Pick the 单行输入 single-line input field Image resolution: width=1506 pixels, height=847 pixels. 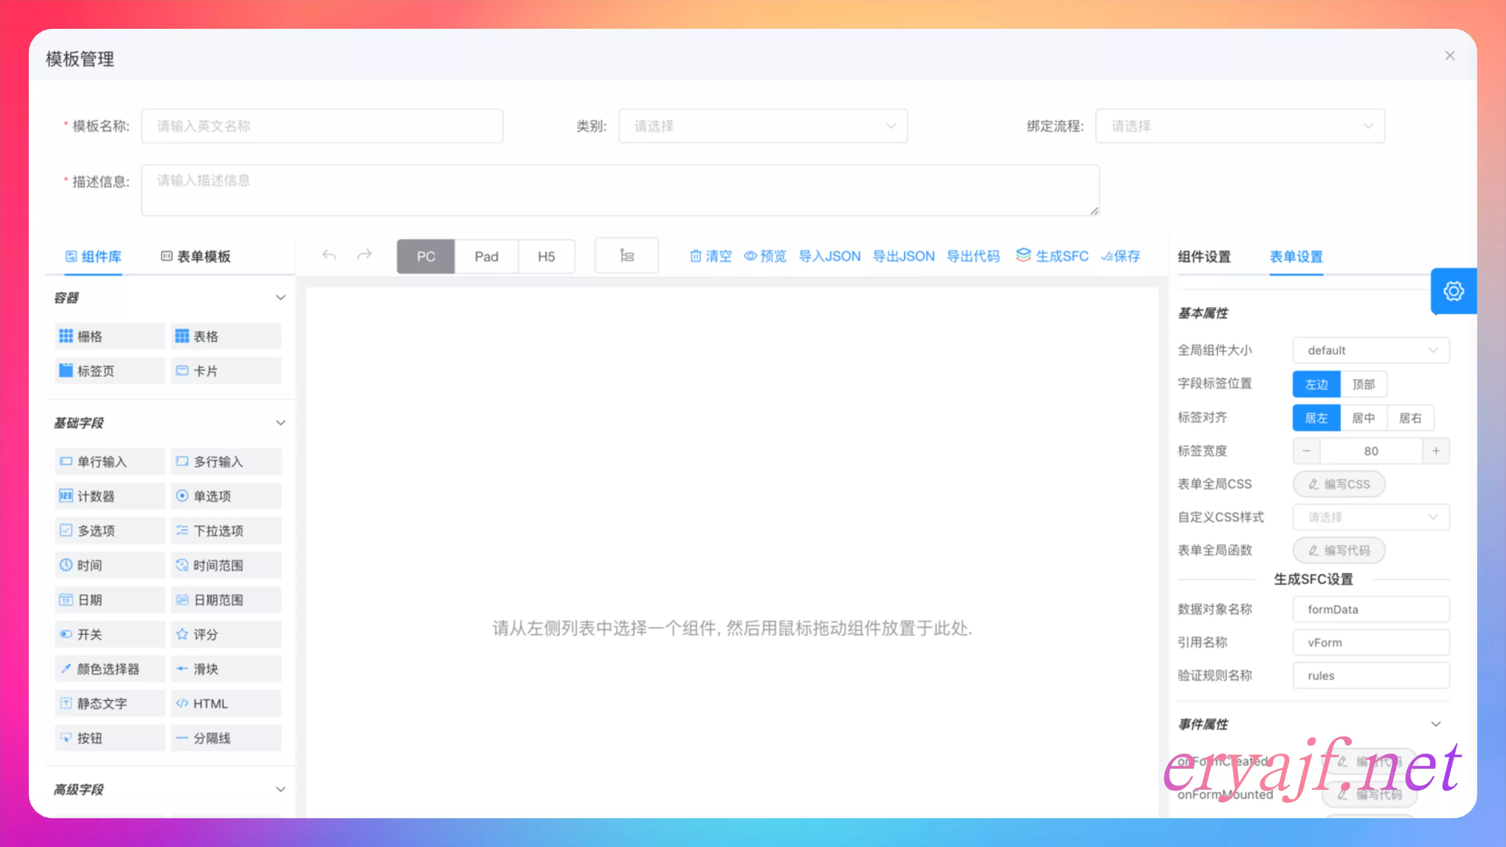(110, 461)
